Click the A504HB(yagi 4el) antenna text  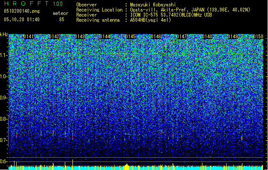(x=150, y=20)
